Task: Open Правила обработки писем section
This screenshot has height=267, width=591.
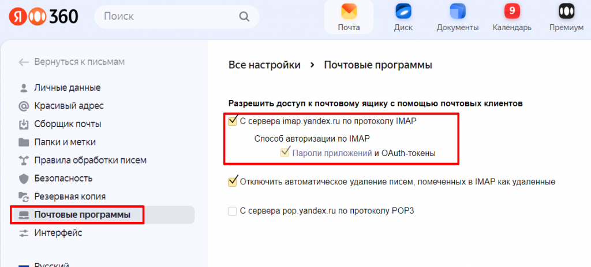Action: (91, 161)
